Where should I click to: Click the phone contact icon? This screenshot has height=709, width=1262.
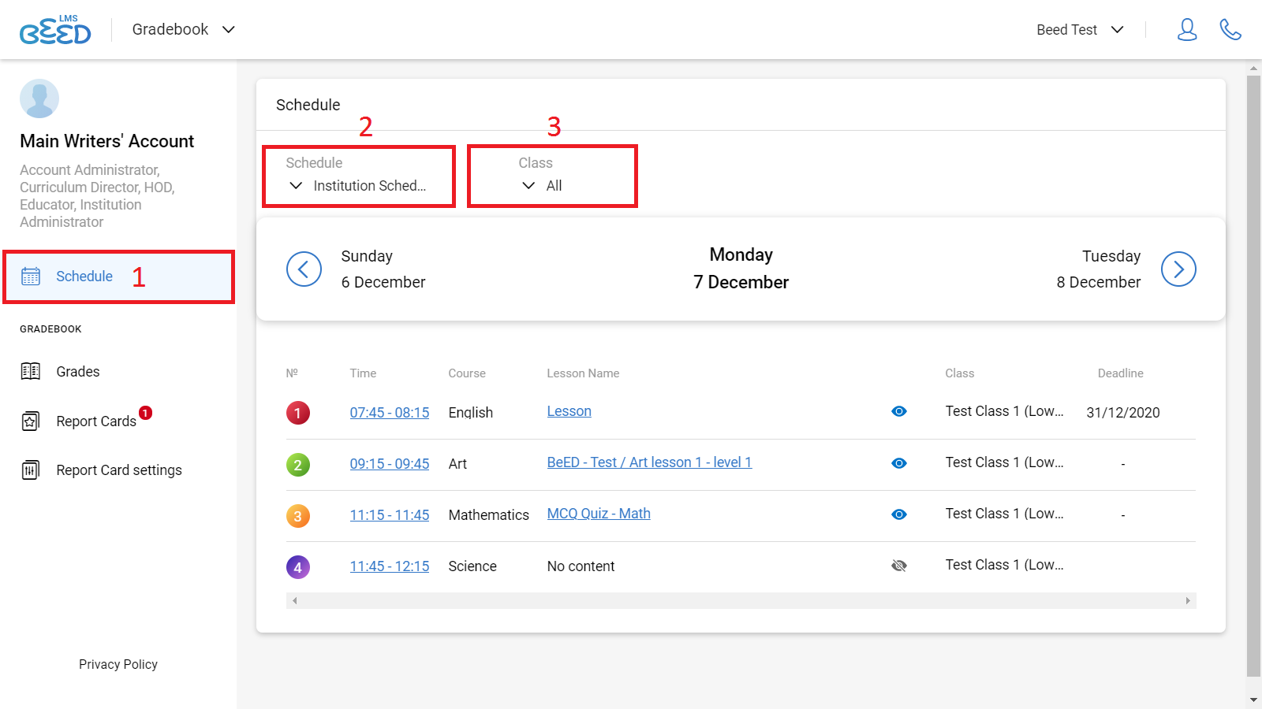click(1230, 30)
